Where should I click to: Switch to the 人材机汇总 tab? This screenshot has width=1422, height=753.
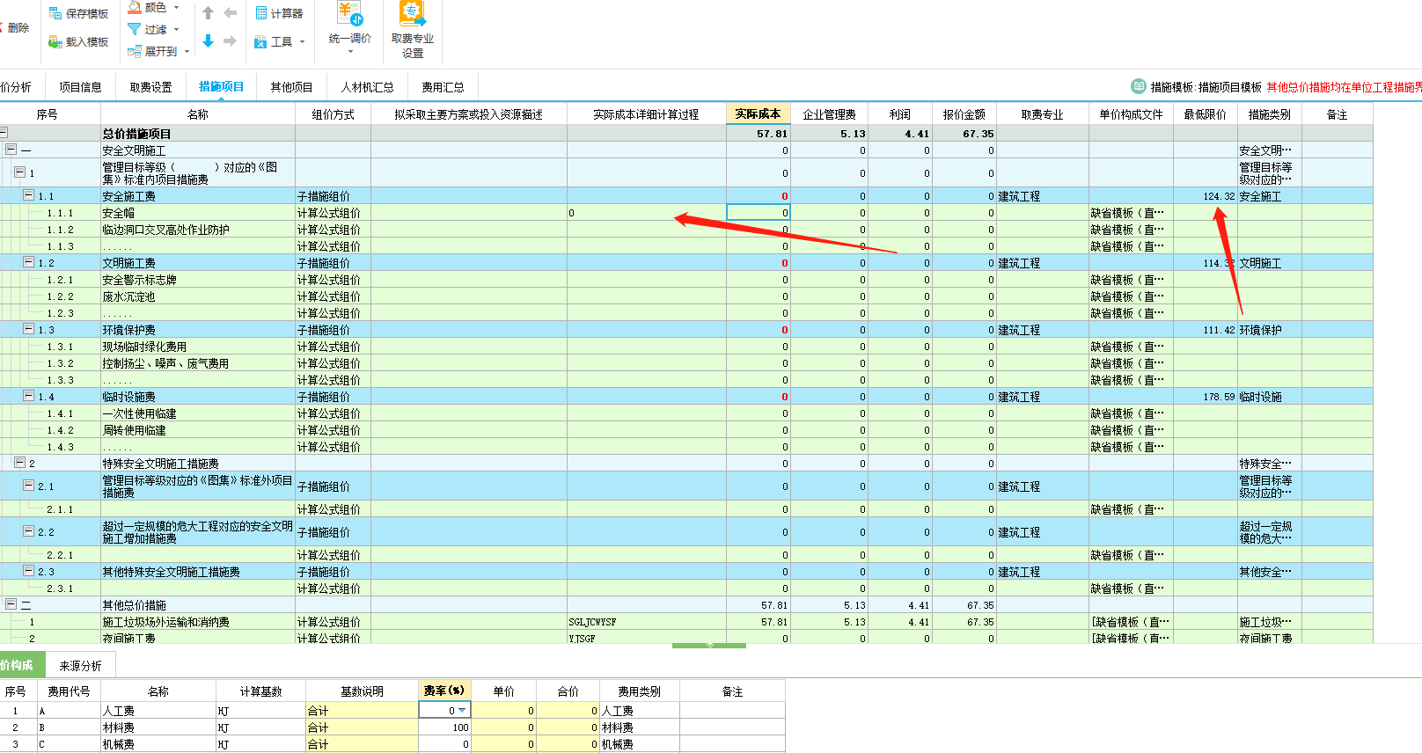[x=367, y=87]
